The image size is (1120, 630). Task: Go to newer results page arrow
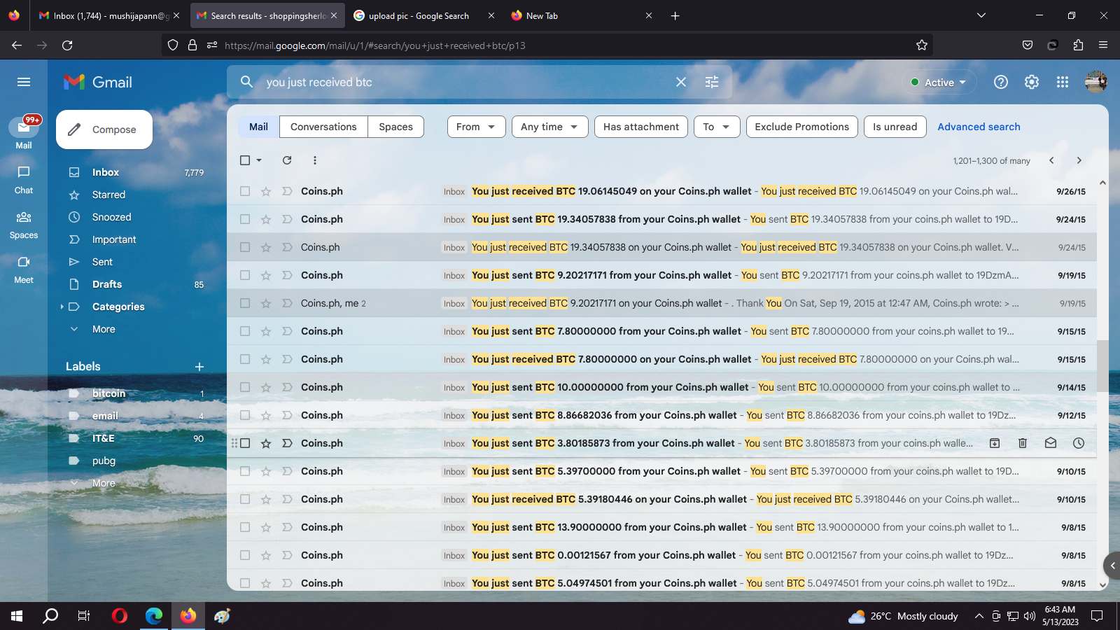(1051, 160)
